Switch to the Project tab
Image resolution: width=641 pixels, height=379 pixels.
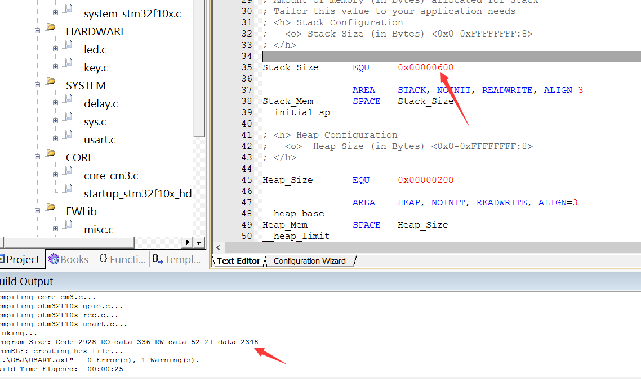[22, 259]
